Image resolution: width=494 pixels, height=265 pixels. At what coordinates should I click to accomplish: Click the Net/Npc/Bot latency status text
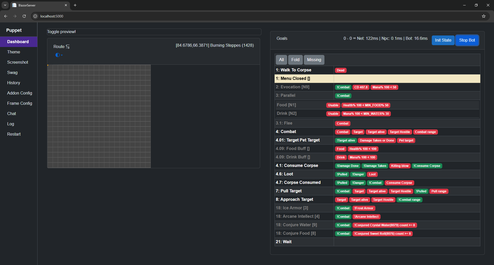click(385, 38)
